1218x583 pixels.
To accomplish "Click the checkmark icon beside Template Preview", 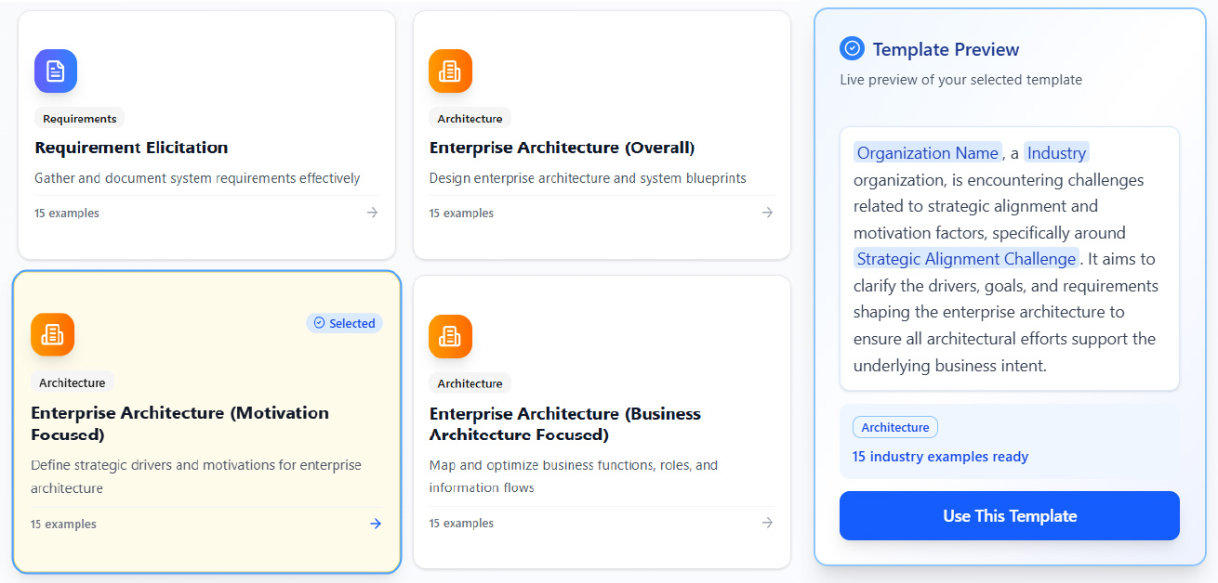I will [851, 49].
